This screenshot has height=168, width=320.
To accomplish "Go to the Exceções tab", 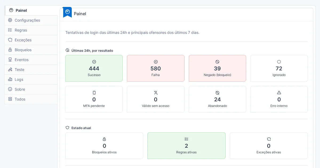I will pyautogui.click(x=31, y=40).
